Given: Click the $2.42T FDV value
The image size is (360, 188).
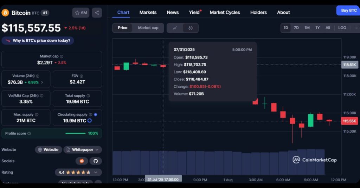Looking at the screenshot, I should point(77,82).
